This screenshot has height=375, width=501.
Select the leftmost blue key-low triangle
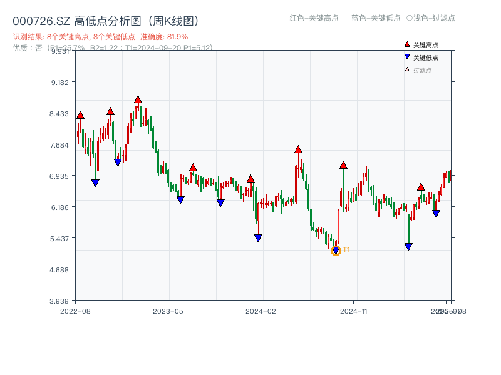point(95,183)
